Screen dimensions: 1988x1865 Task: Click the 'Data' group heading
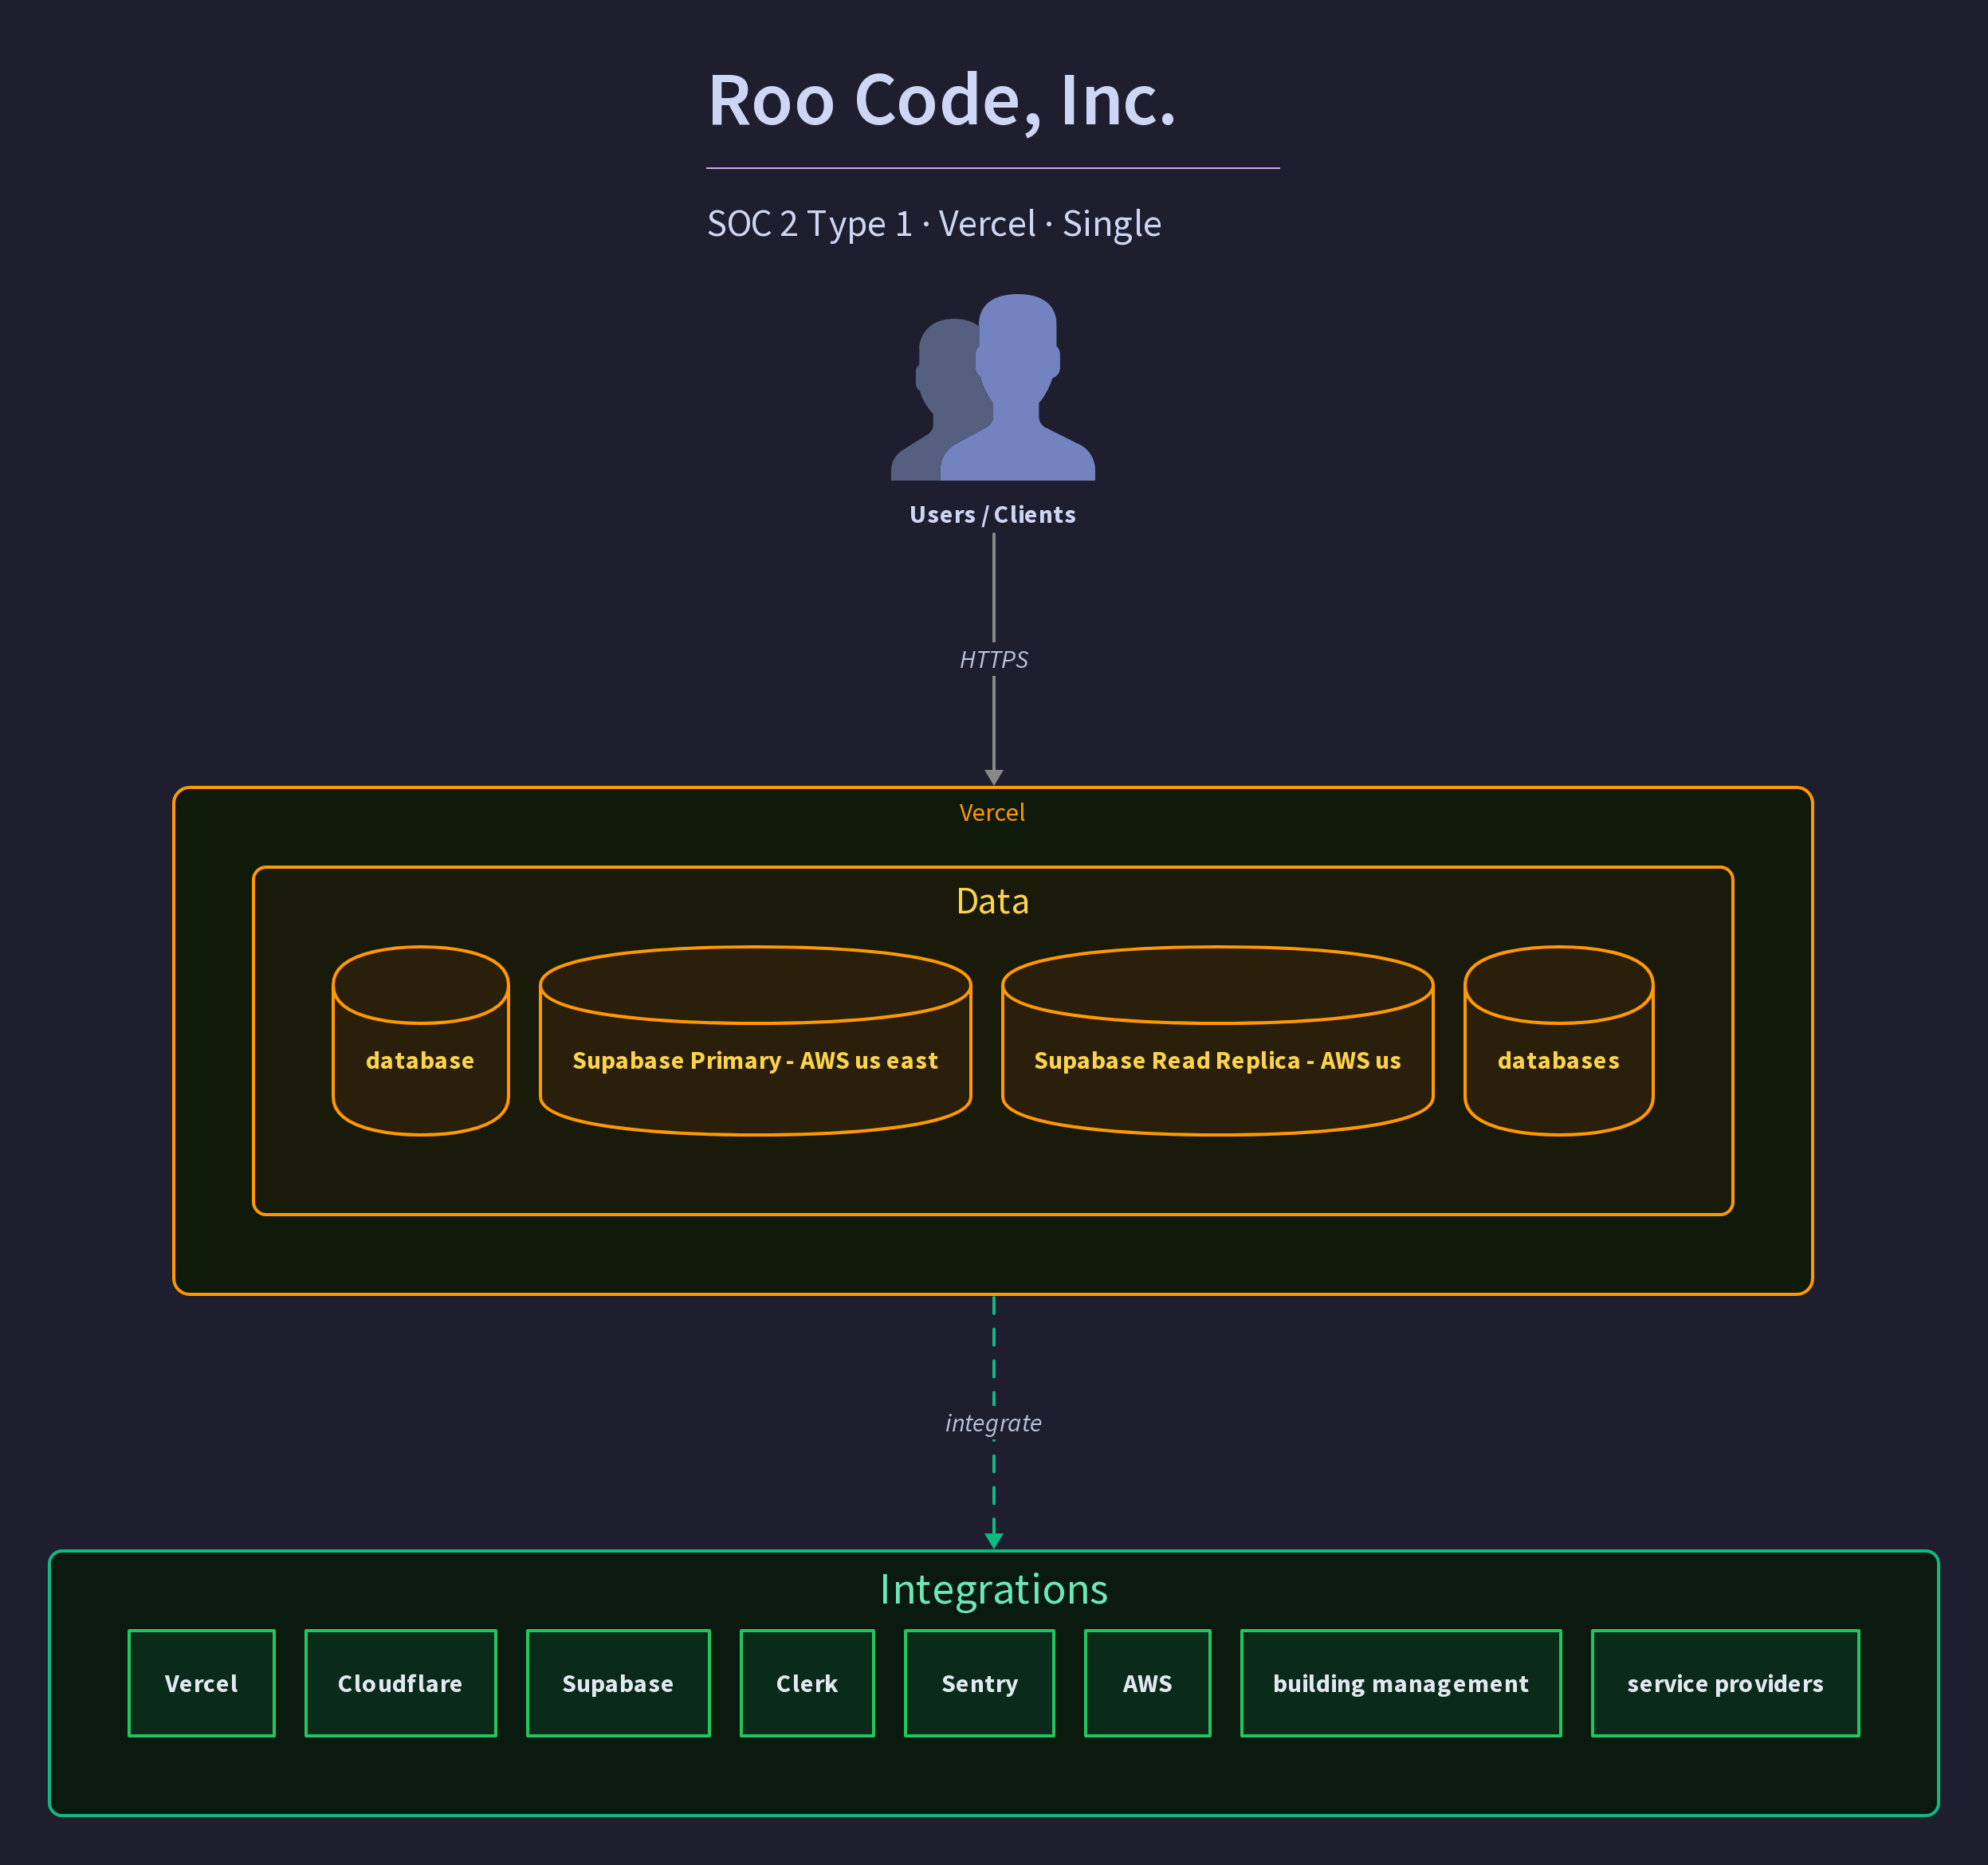(x=992, y=901)
